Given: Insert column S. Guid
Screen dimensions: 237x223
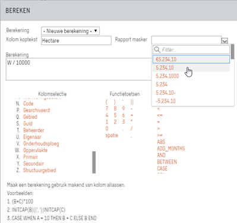Looking at the screenshot, I should pyautogui.click(x=28, y=124).
